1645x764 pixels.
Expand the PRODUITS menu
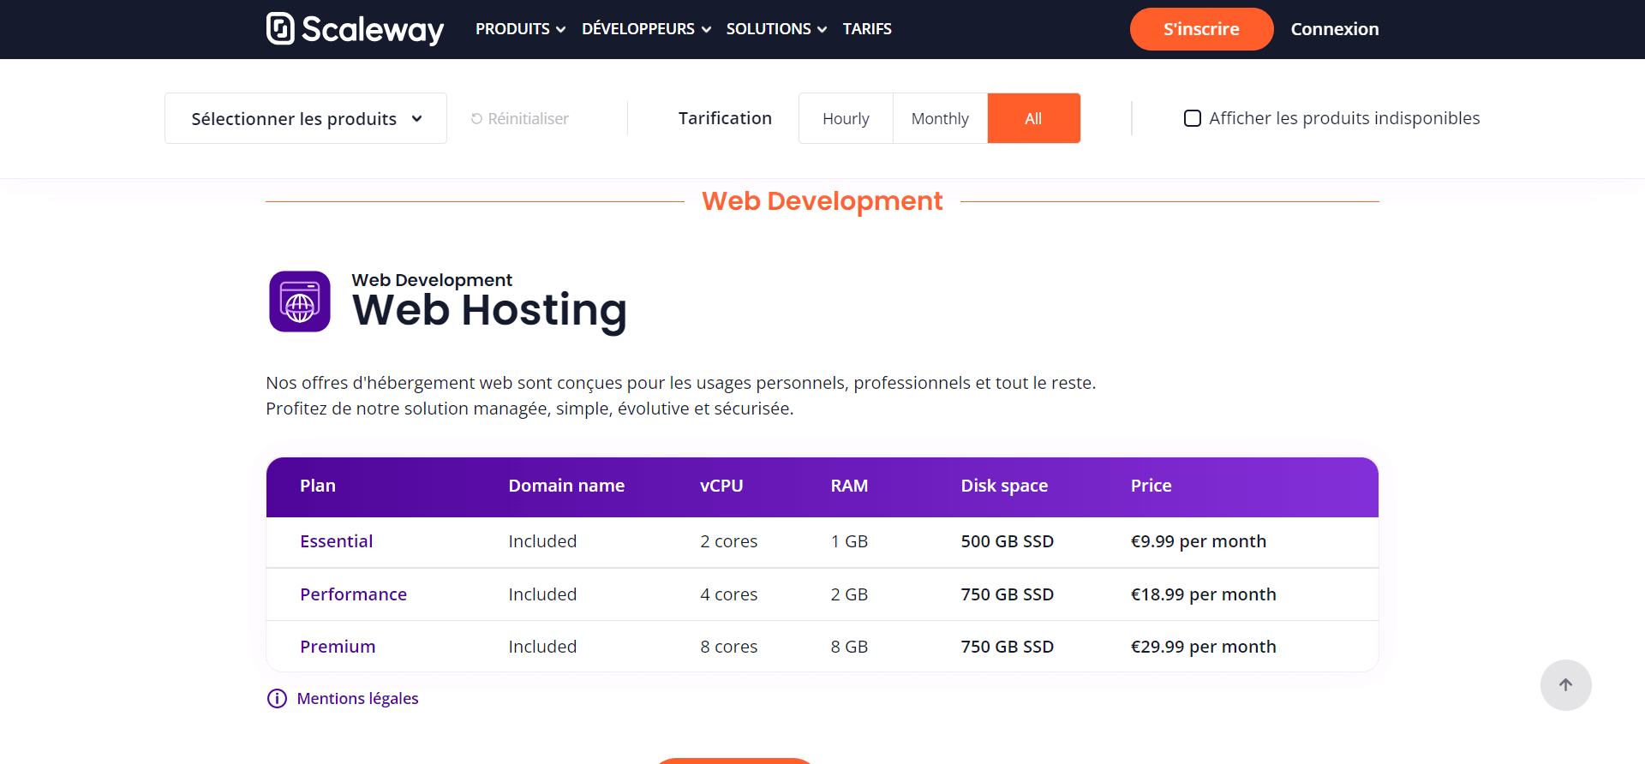(x=520, y=29)
